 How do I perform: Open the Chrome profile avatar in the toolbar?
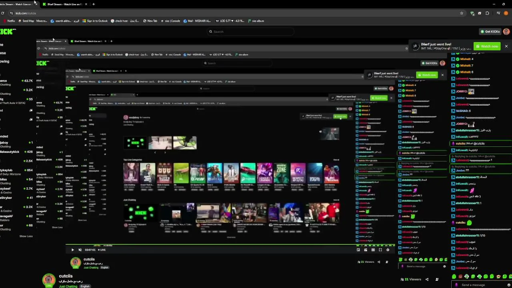tap(506, 13)
